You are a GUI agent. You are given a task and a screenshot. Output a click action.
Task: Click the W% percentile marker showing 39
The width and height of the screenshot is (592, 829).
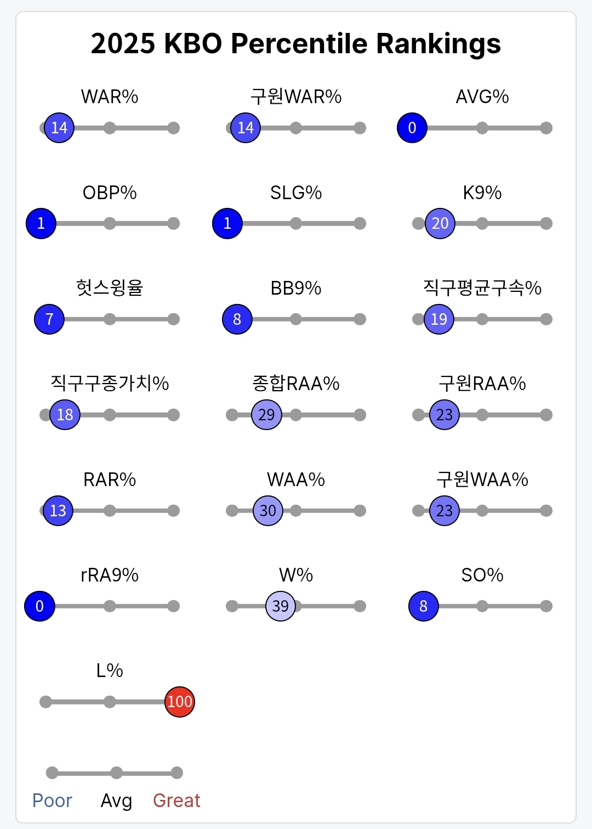click(x=280, y=606)
